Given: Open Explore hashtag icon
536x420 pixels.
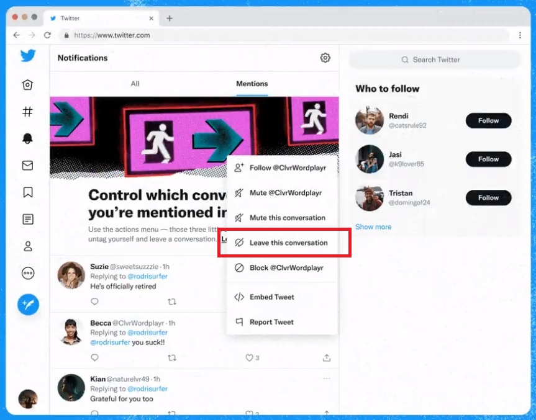Looking at the screenshot, I should [27, 112].
